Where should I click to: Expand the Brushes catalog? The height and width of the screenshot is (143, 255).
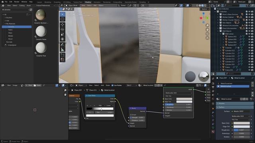coord(5,17)
